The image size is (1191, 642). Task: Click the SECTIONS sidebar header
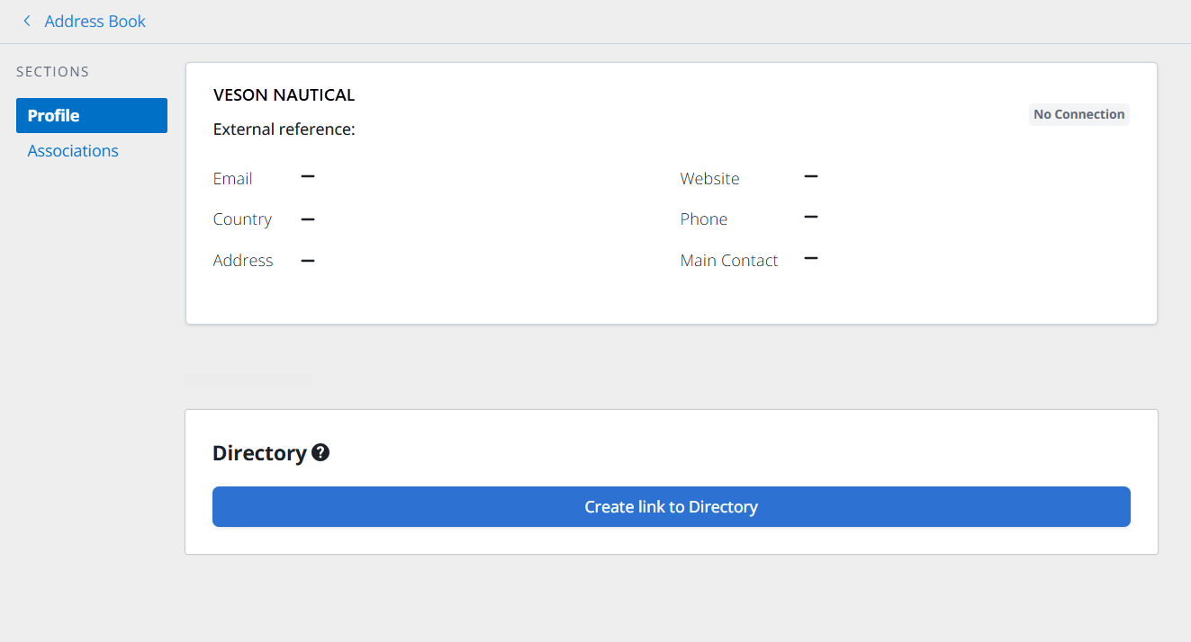[51, 71]
